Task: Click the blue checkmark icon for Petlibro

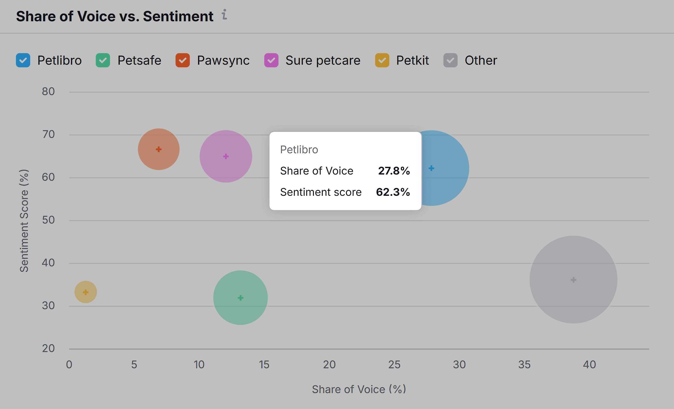Action: [x=23, y=60]
